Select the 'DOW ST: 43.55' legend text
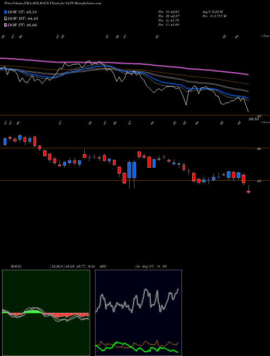 [22, 12]
